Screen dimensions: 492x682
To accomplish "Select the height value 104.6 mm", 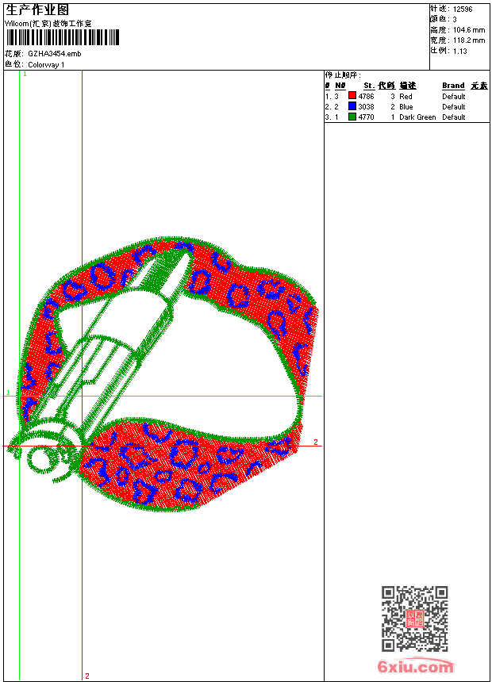I will [469, 30].
